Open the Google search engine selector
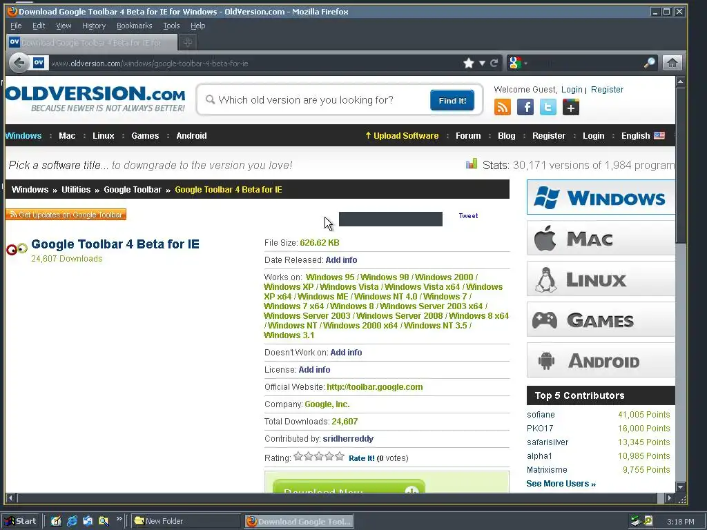This screenshot has width=707, height=530. (x=517, y=63)
